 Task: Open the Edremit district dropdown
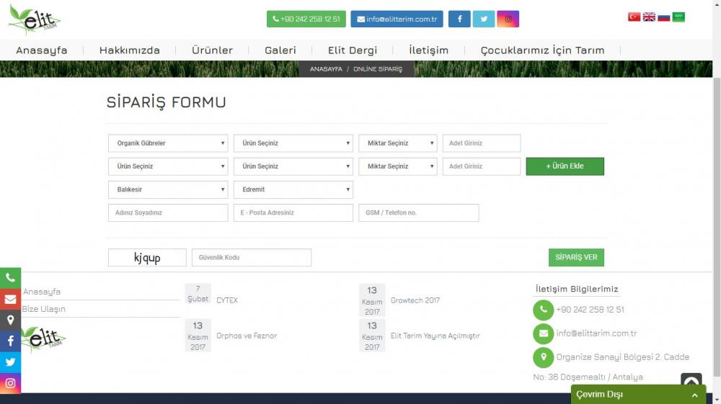(x=293, y=189)
